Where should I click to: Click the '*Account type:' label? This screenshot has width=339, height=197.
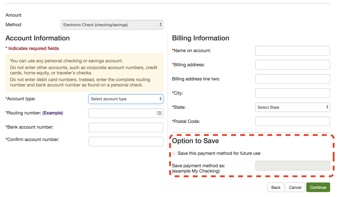point(20,99)
